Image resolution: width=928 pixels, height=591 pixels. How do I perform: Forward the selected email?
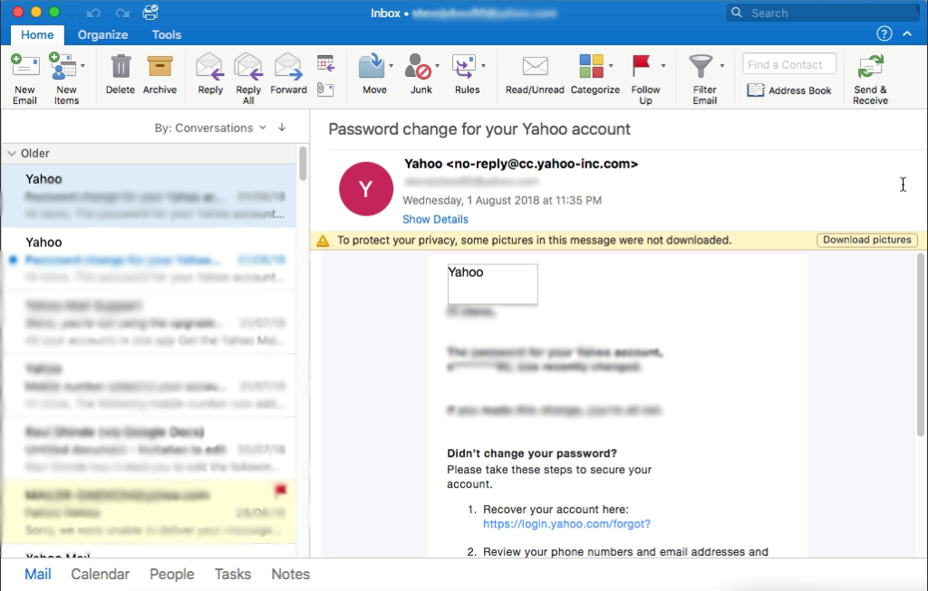pos(288,74)
